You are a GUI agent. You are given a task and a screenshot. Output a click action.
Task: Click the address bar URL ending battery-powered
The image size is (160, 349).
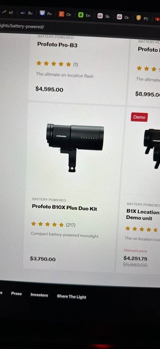[x=22, y=27]
